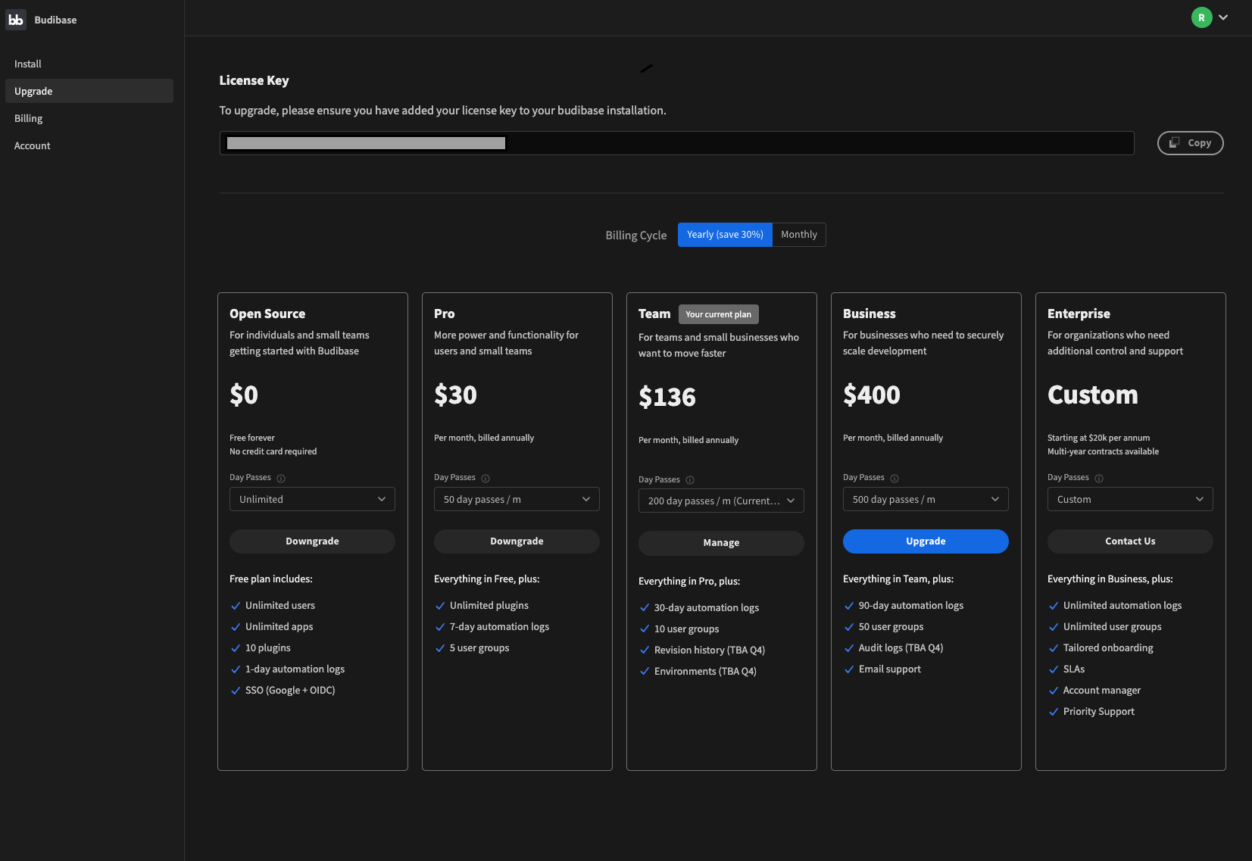The height and width of the screenshot is (861, 1252).
Task: Click '90-day automation logs' feature
Action: (911, 606)
